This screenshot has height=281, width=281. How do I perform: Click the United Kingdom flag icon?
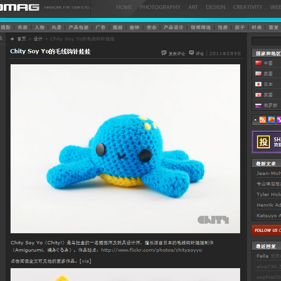(x=258, y=95)
